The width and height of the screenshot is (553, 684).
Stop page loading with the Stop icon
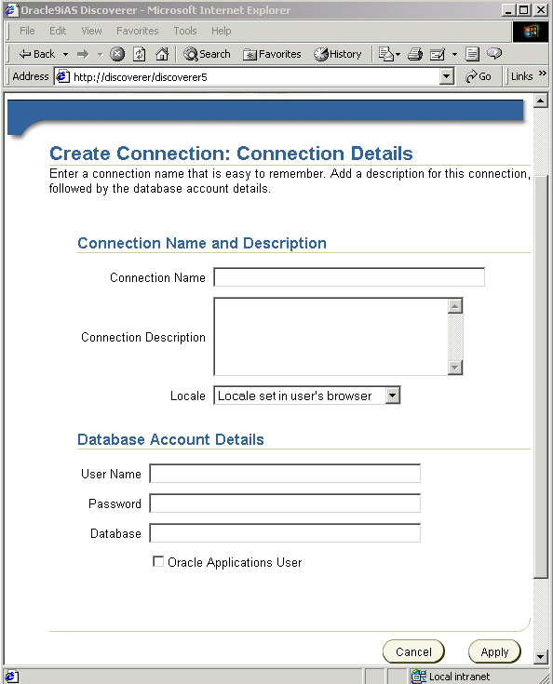point(117,54)
